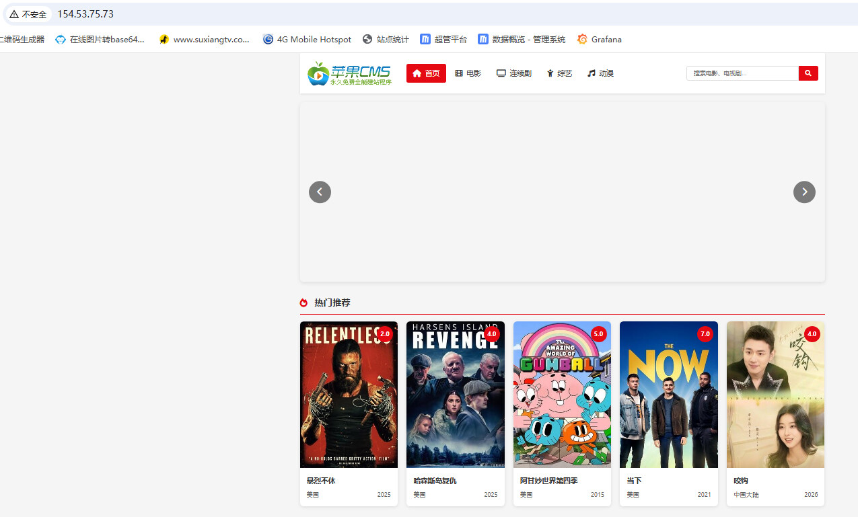Click the 热门推荐 flame icon
The image size is (858, 517).
pos(303,303)
